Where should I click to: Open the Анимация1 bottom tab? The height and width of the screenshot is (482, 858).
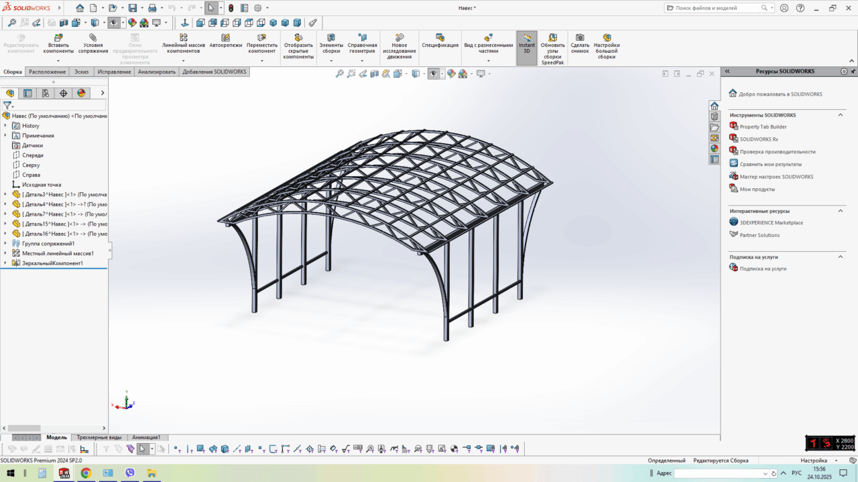pos(146,437)
